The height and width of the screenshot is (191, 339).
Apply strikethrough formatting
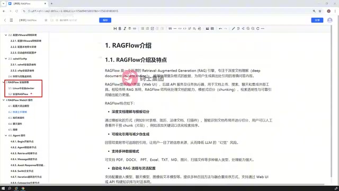coord(129,29)
